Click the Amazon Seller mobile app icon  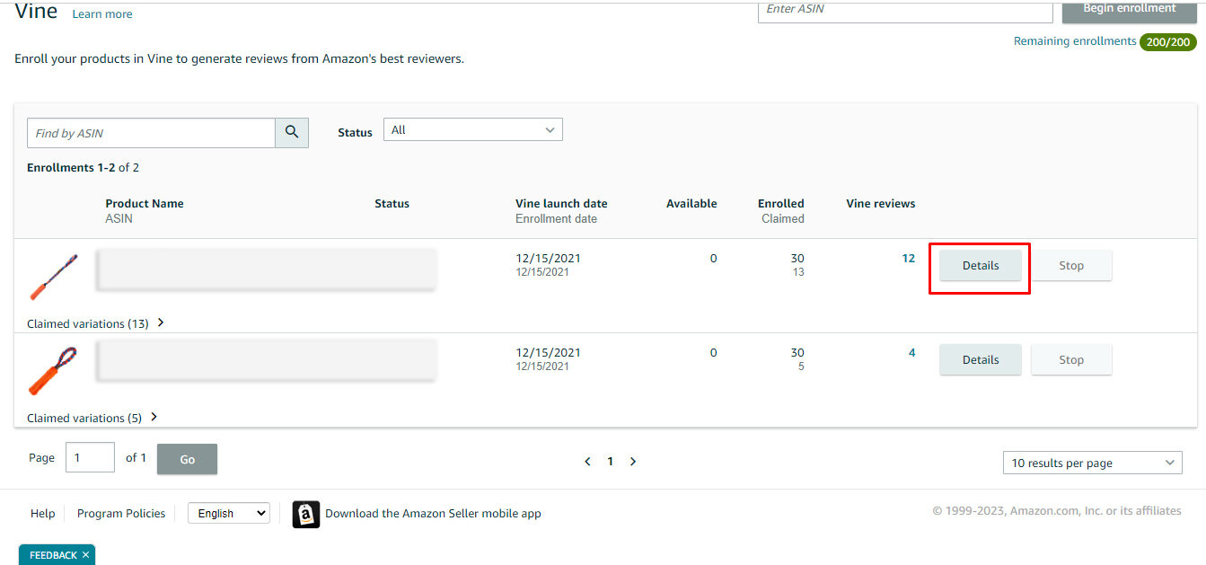coord(305,513)
